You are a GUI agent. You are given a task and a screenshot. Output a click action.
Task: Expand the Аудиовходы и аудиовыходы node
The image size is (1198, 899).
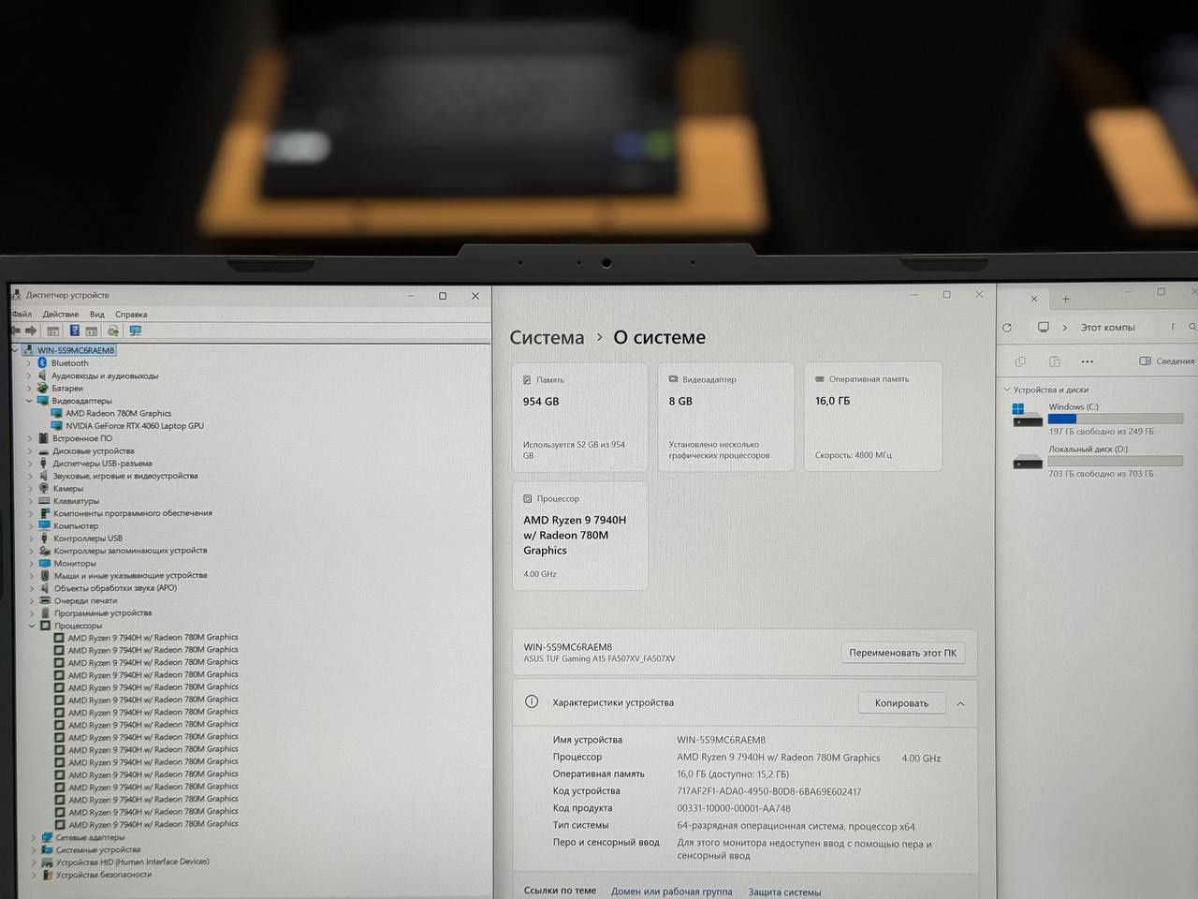[29, 376]
